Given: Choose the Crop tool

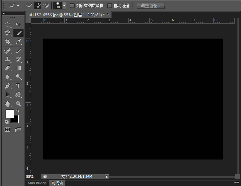Looking at the screenshot, I should click(8, 42).
